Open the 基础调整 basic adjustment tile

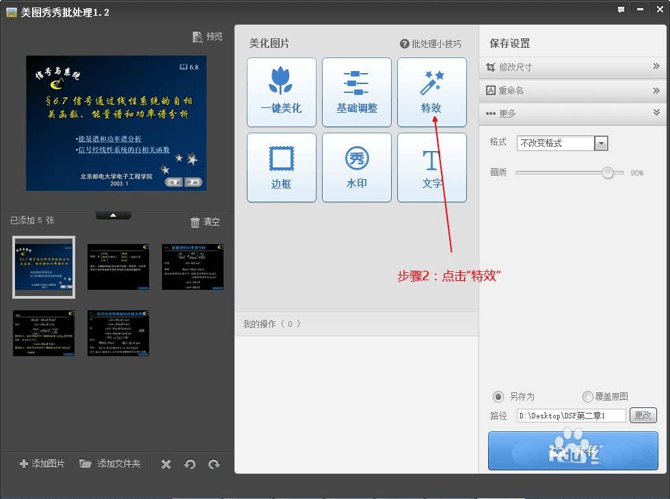[357, 92]
